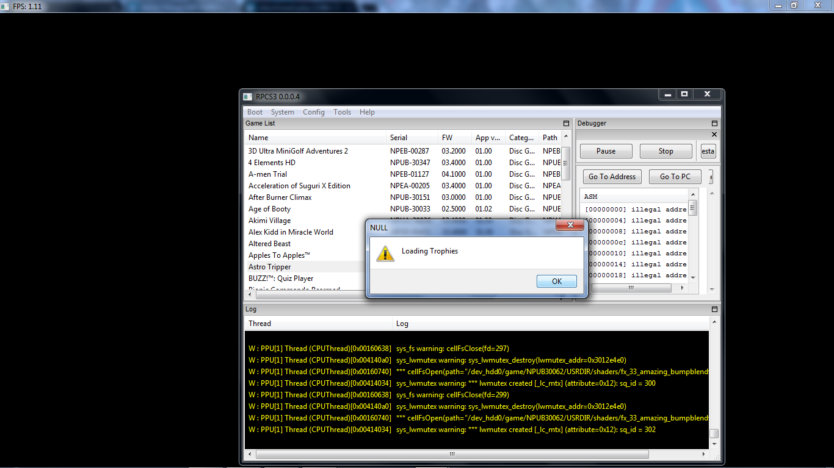The image size is (834, 468).
Task: Select BUZZ!: Quiz Player game
Action: [x=281, y=278]
